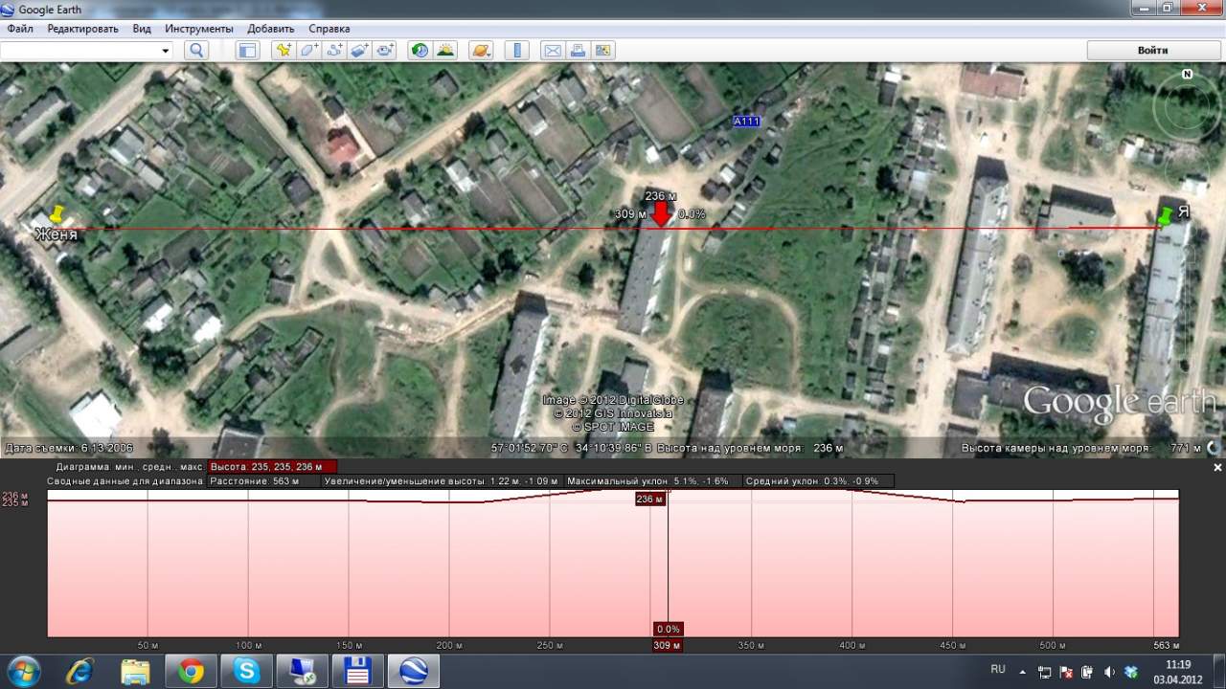Open the floppy disk app on taskbar
This screenshot has height=689, width=1226.
click(358, 671)
